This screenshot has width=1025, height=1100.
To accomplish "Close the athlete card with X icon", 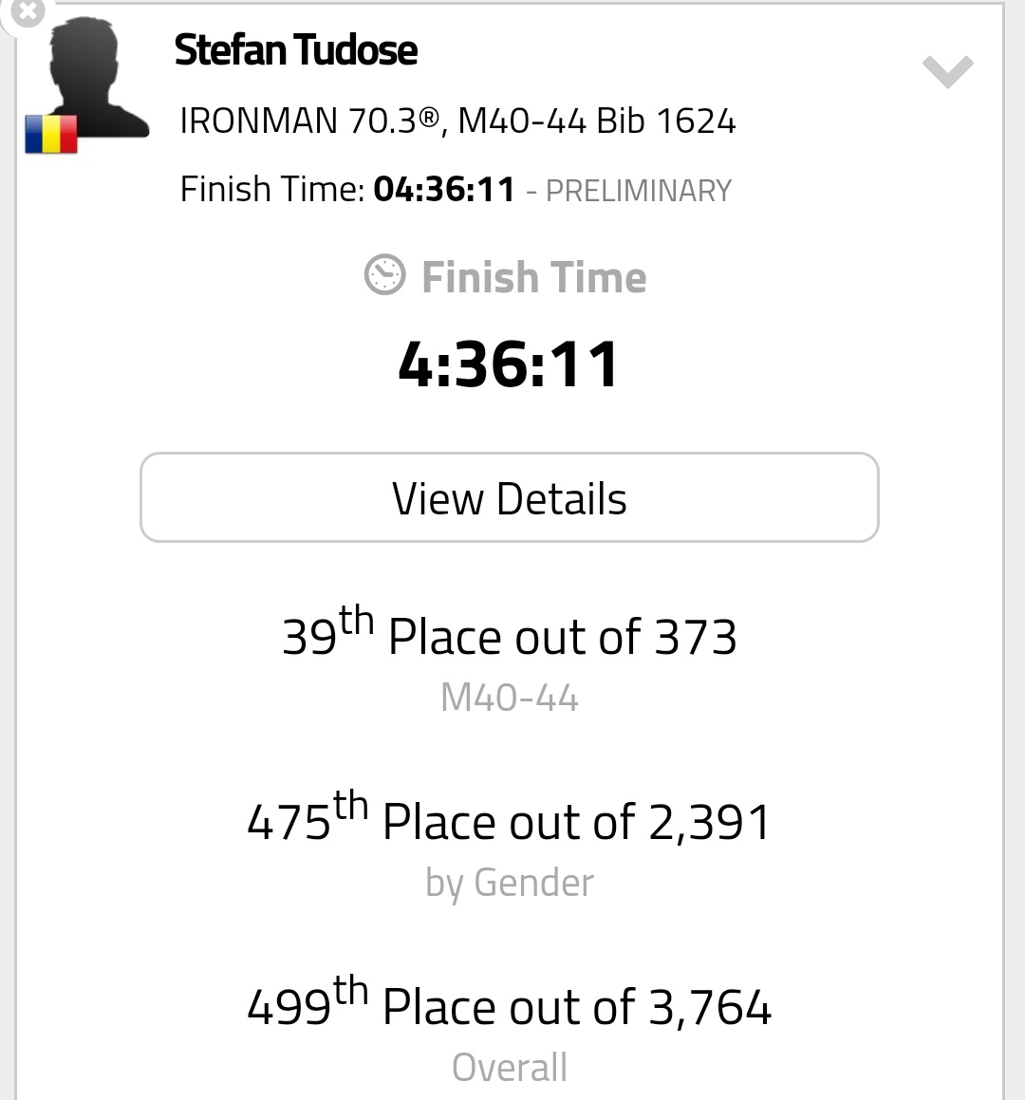I will (27, 10).
